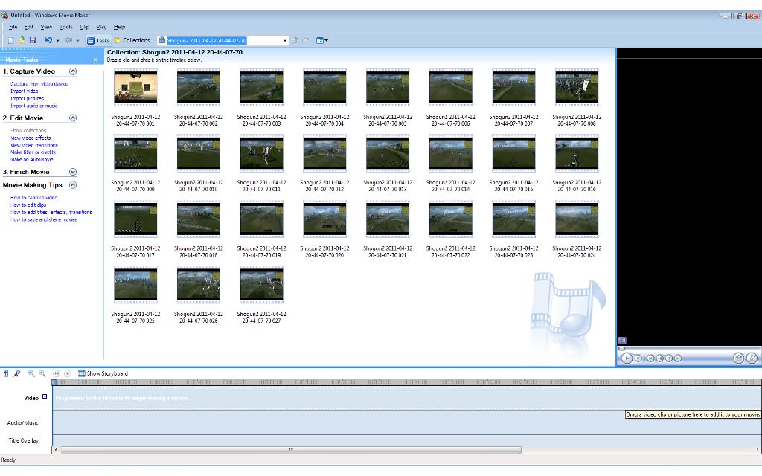Close the Movie Tasks pane
Screen dimensions: 762x476
[x=95, y=59]
